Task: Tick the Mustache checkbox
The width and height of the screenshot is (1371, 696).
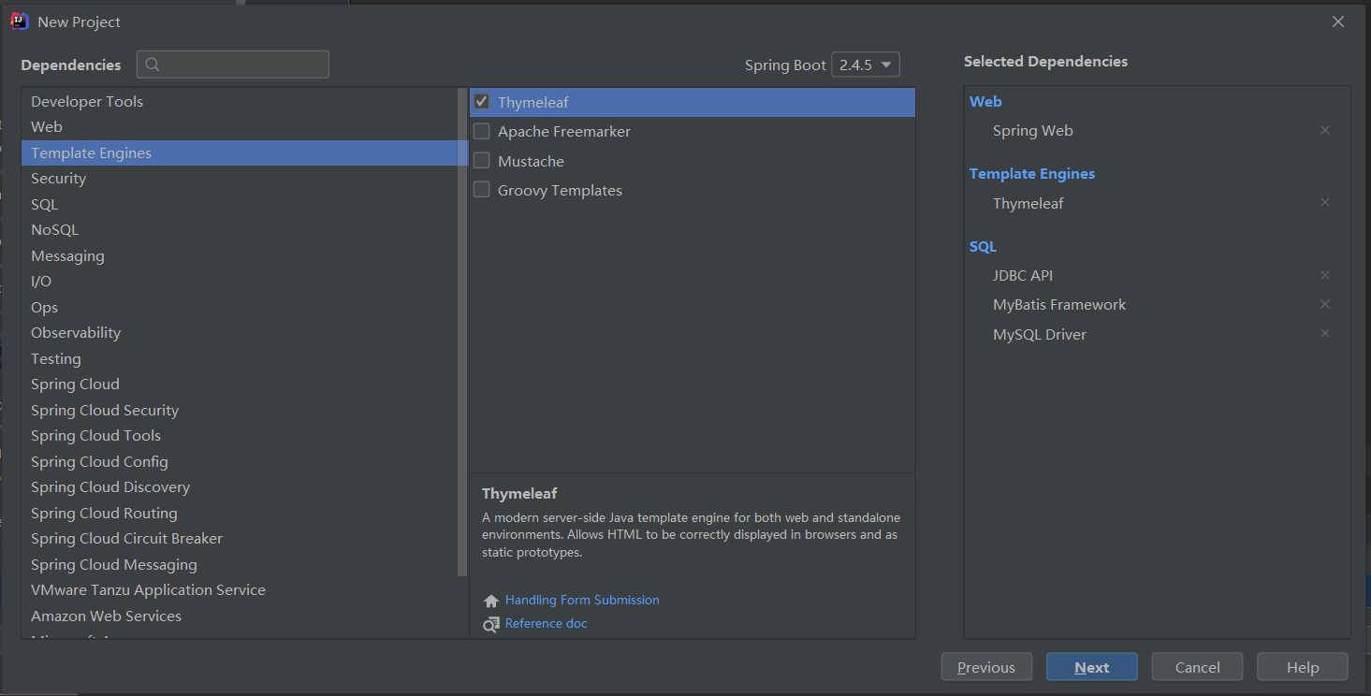Action: [x=481, y=161]
